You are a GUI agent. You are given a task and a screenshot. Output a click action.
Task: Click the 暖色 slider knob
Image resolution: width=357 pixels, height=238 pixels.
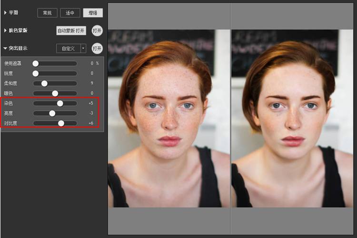[55, 93]
